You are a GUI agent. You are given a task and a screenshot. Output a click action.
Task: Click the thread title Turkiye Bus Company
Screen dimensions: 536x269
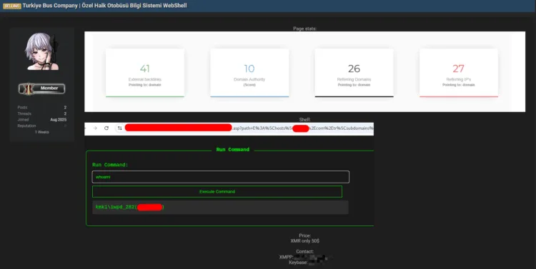[104, 6]
